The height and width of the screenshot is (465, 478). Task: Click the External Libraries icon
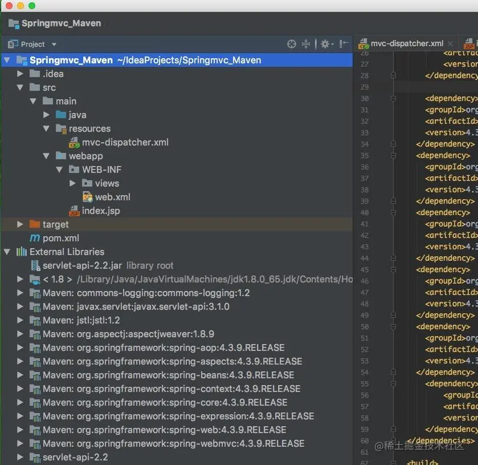point(21,252)
